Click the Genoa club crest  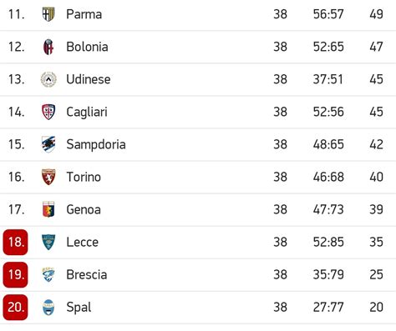48,209
